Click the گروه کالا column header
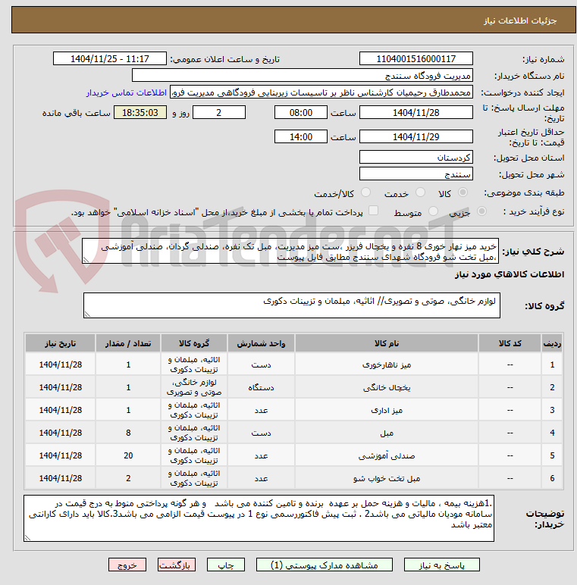Viewport: 577px width, 585px height. tap(193, 343)
